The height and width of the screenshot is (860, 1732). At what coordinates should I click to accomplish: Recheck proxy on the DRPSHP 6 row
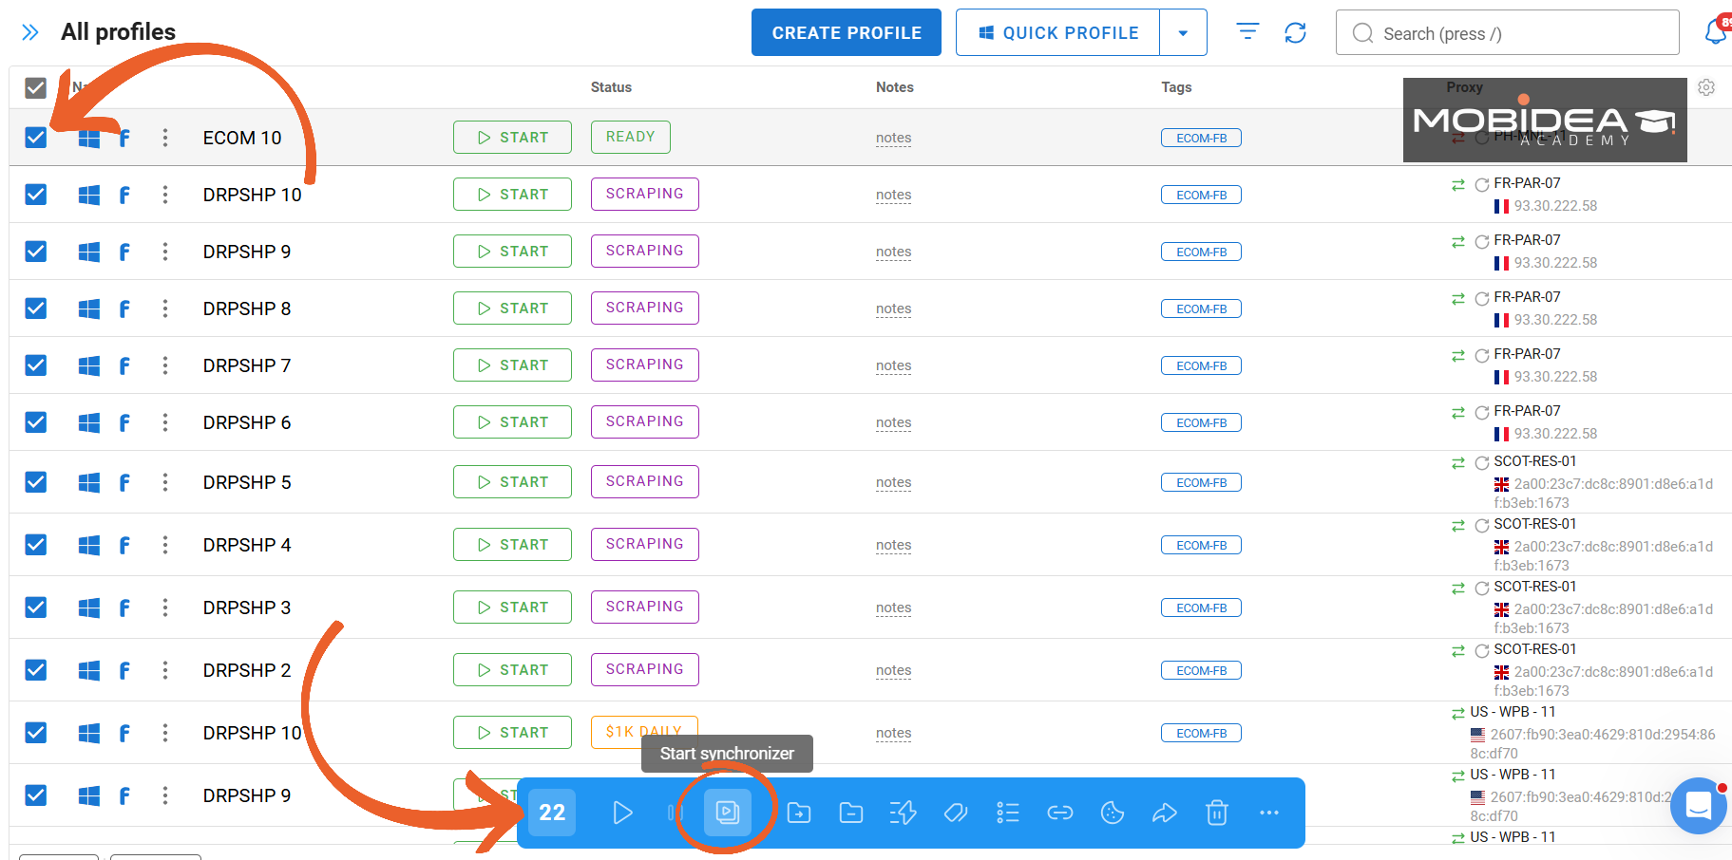coord(1482,413)
